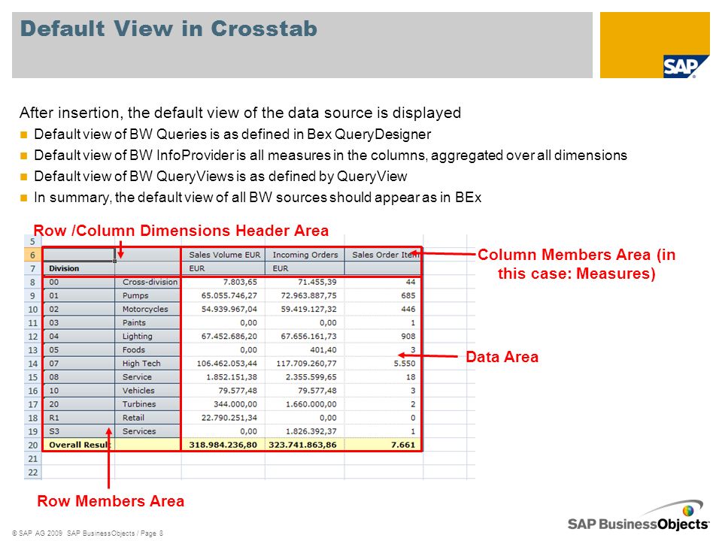Click the 'Retail' row member cell
The width and height of the screenshot is (722, 541).
pyautogui.click(x=148, y=418)
